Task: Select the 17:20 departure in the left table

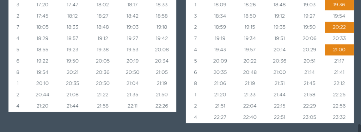Action: coord(42,5)
